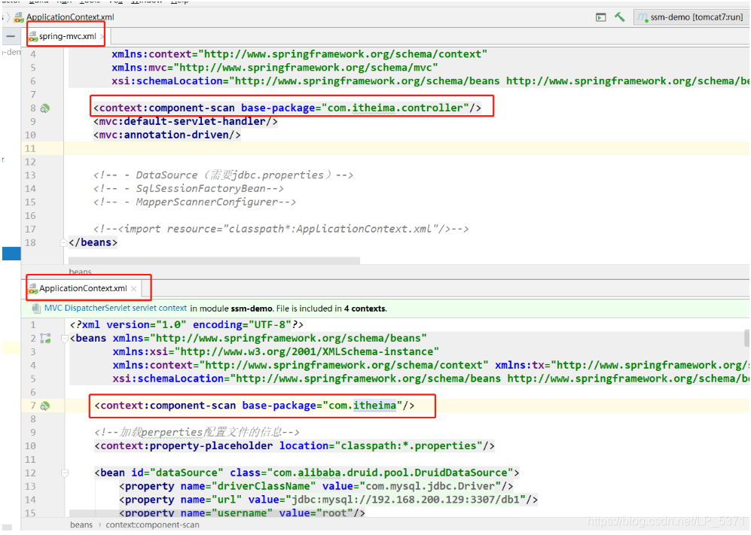Click the horizontal scrollbar of the spring-mvc.xml editor

point(214,261)
